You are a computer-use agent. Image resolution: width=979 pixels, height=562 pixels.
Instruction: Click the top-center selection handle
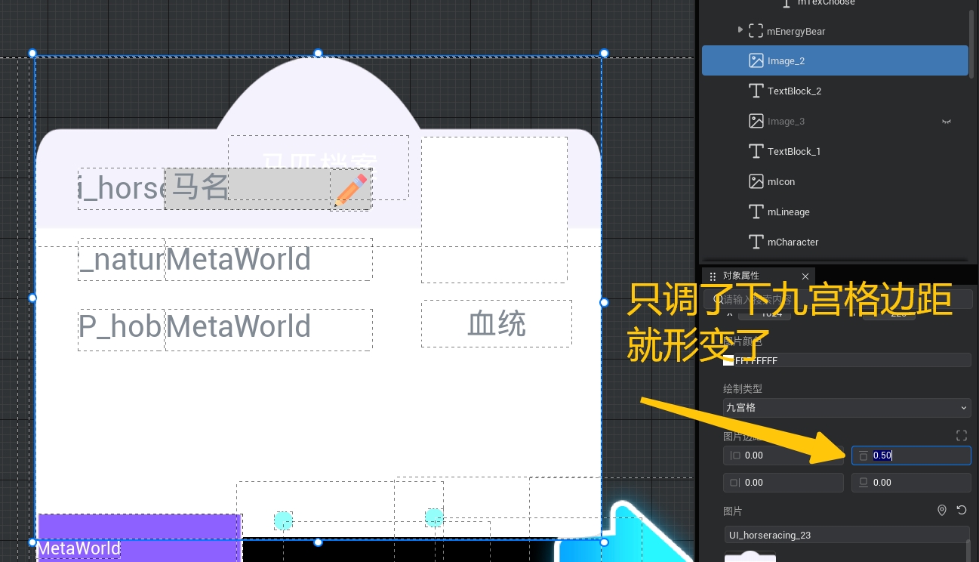click(x=318, y=53)
